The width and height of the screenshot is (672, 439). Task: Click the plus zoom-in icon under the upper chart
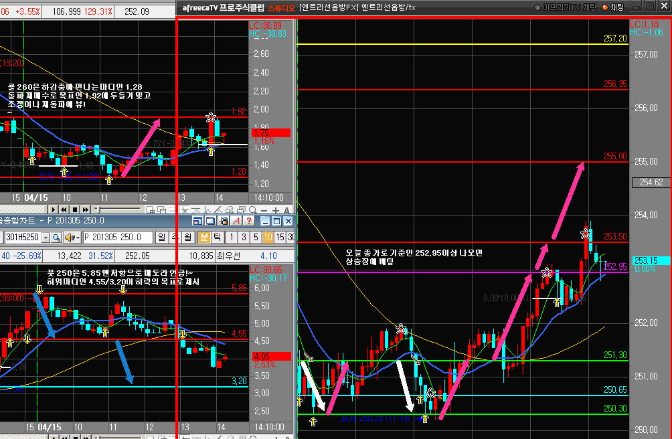click(x=276, y=209)
